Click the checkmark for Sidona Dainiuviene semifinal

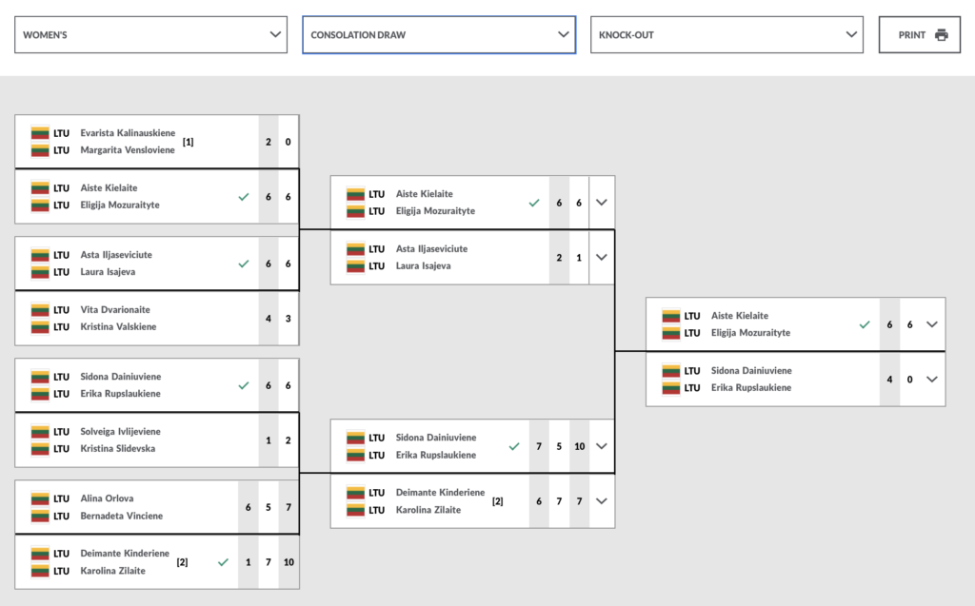[x=514, y=446]
